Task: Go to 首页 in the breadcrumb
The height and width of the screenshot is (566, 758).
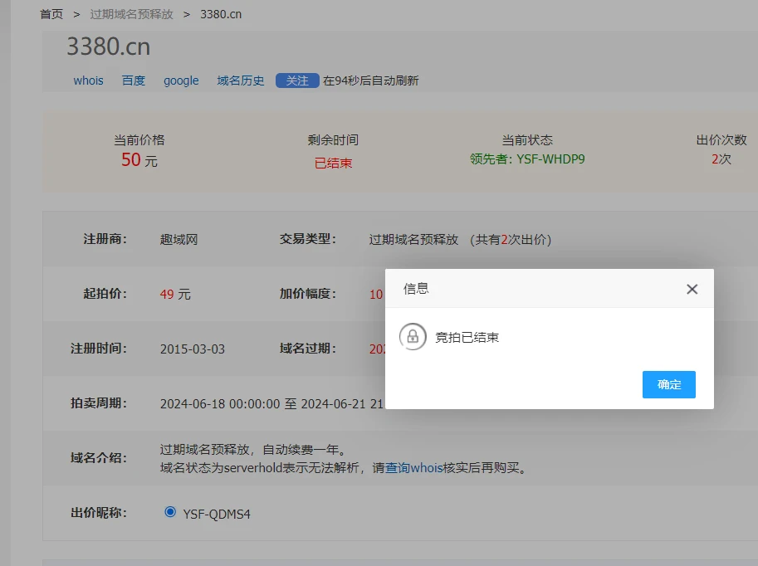Action: [51, 14]
